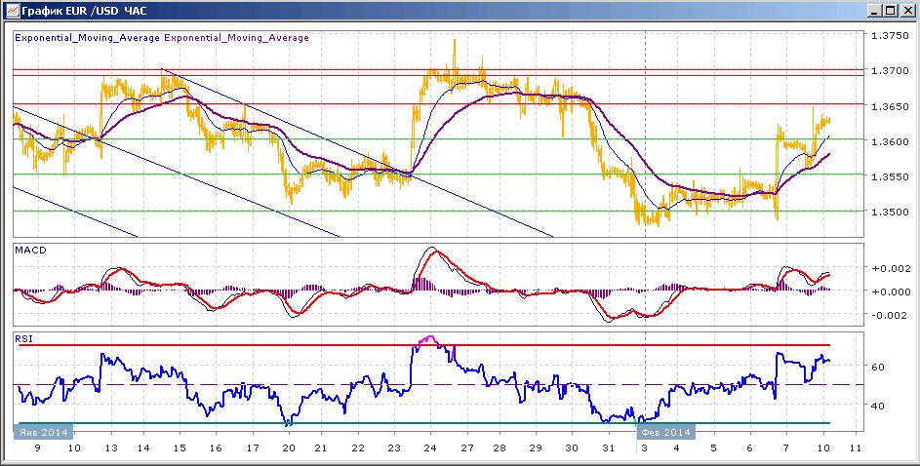Click the 1.3650 price axis value

point(889,106)
